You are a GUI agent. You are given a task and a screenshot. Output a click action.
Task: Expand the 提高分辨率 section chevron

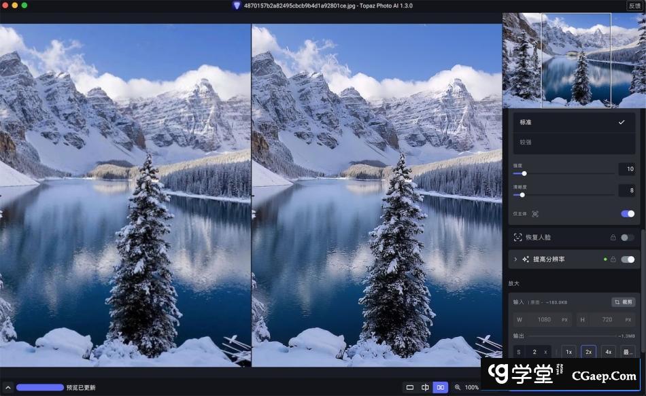(x=515, y=259)
